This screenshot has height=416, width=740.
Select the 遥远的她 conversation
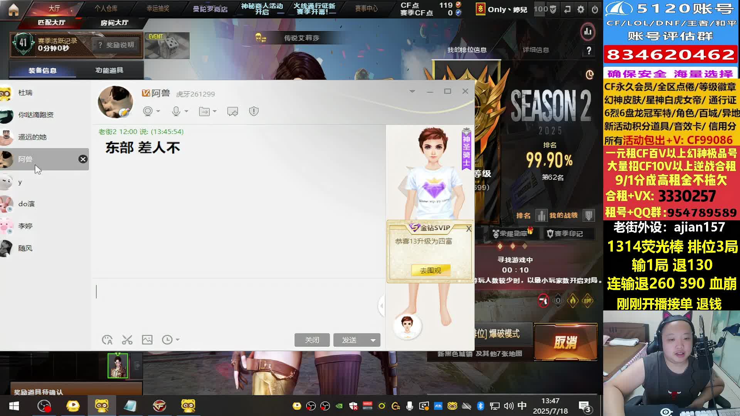pyautogui.click(x=44, y=137)
